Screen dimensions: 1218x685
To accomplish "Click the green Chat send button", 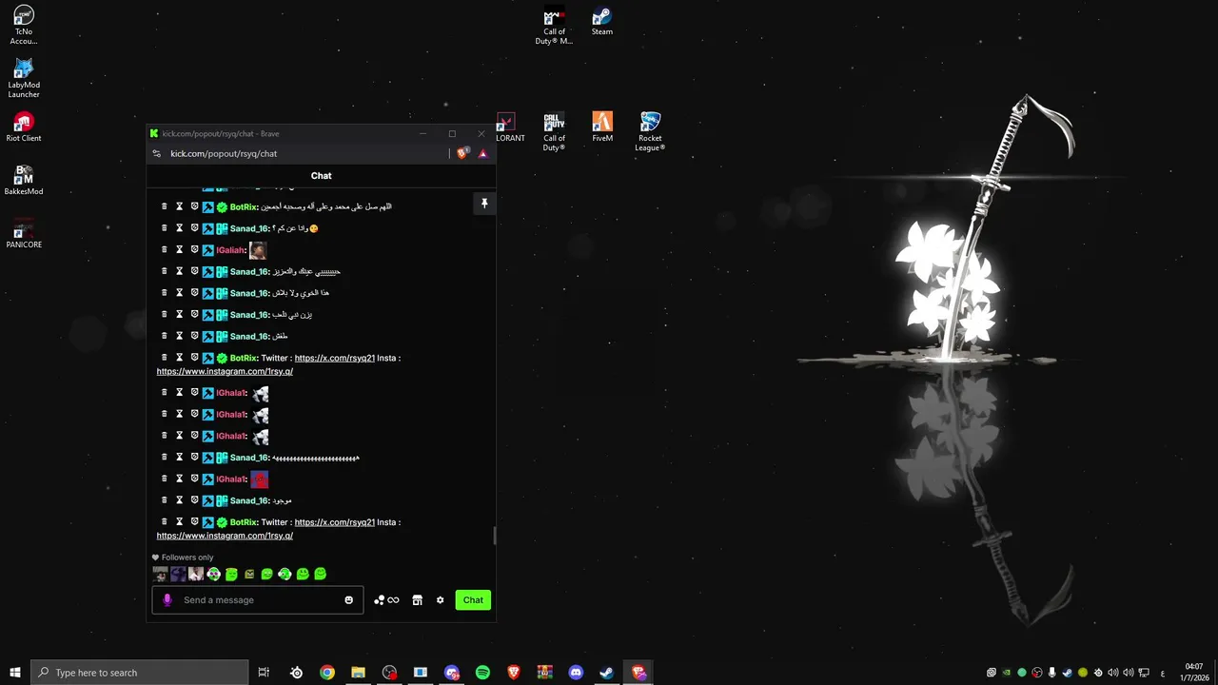I will 473,600.
